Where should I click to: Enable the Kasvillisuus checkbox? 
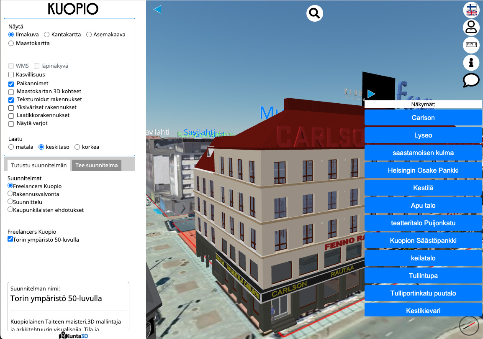coord(10,75)
